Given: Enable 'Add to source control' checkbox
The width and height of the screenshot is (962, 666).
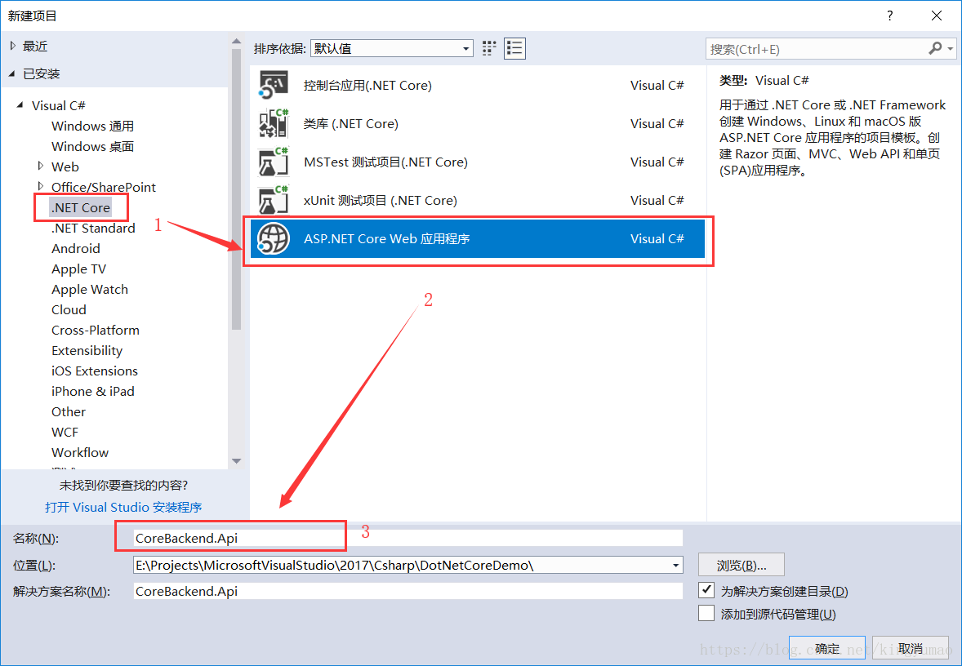Looking at the screenshot, I should 706,613.
